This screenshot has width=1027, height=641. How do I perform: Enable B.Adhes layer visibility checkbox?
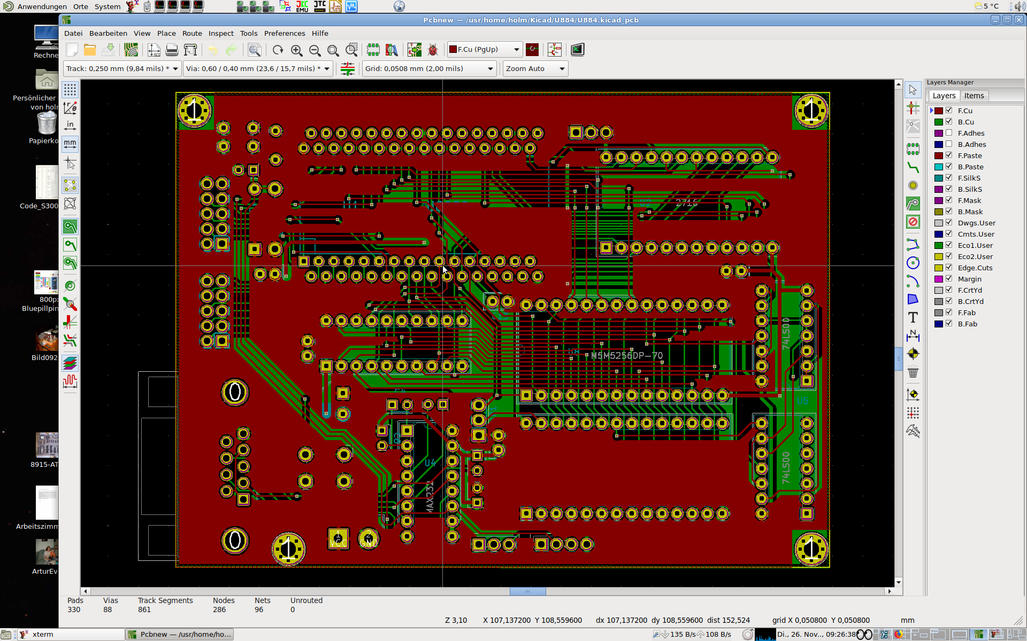coord(949,144)
